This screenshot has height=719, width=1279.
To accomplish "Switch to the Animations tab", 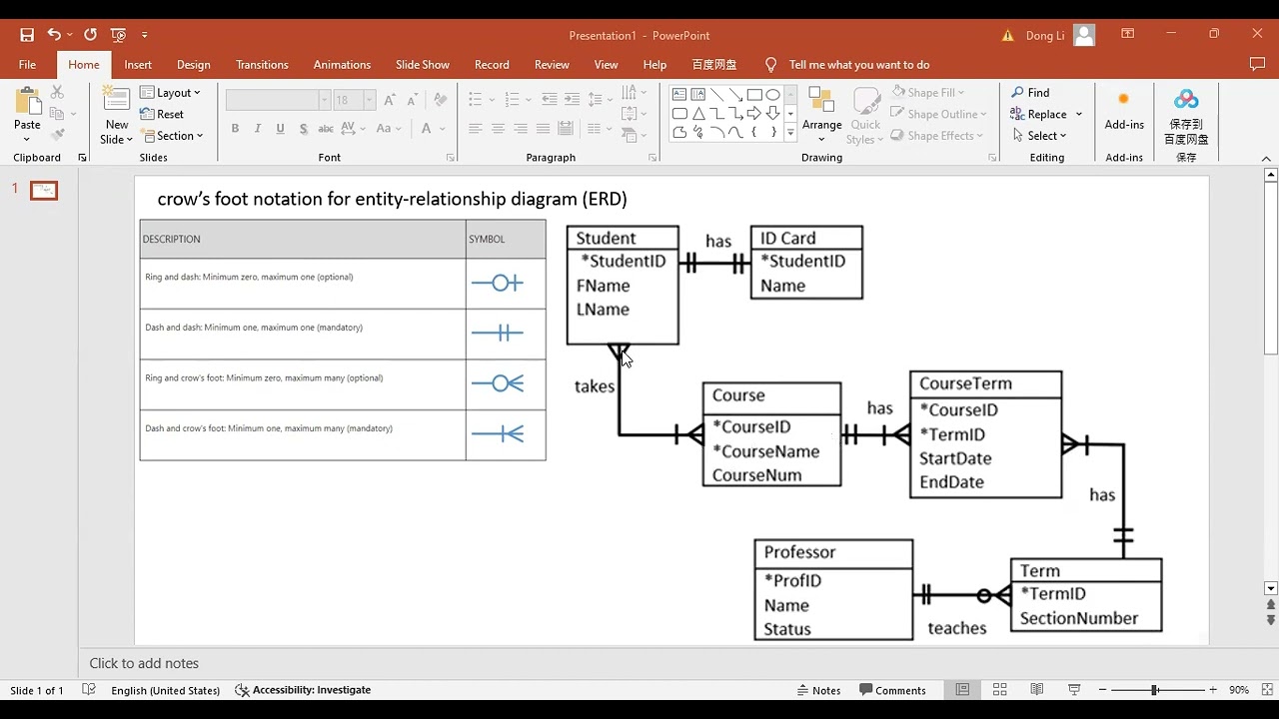I will [342, 64].
